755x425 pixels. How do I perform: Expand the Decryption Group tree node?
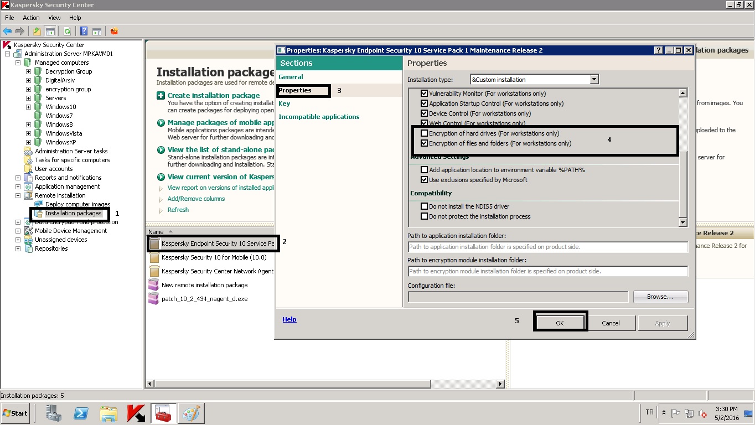[28, 71]
